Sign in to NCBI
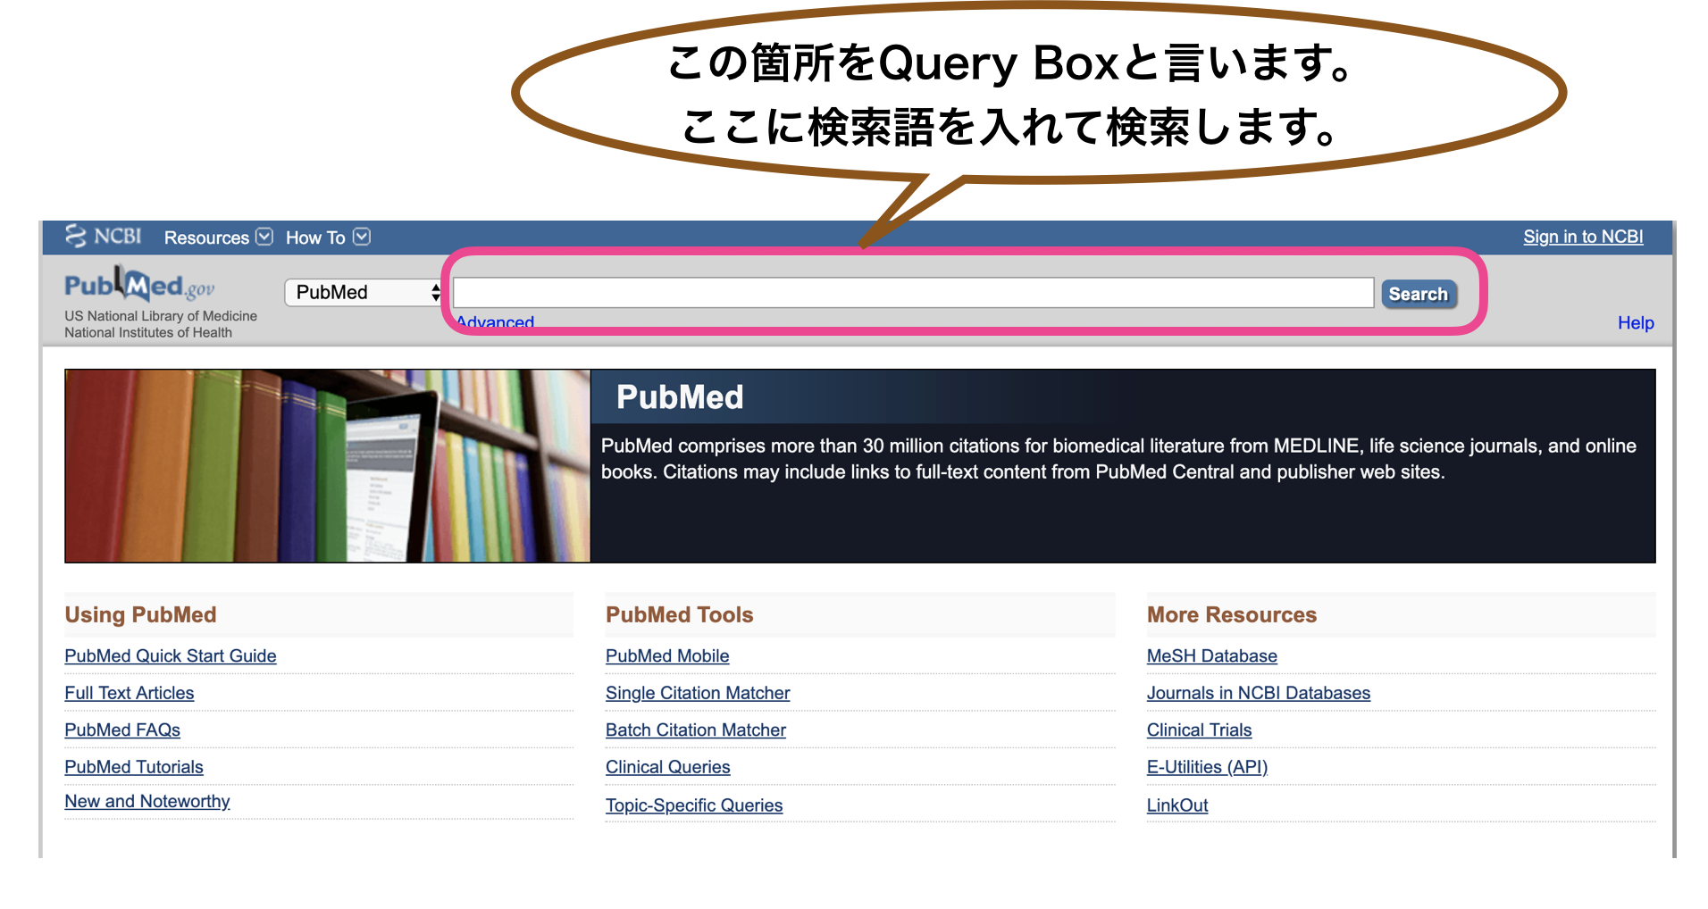The width and height of the screenshot is (1708, 909). (1582, 237)
